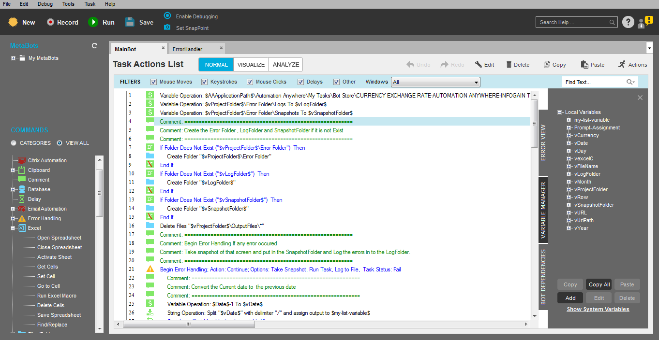Image resolution: width=659 pixels, height=340 pixels.
Task: Open the help question mark icon
Action: pyautogui.click(x=628, y=22)
